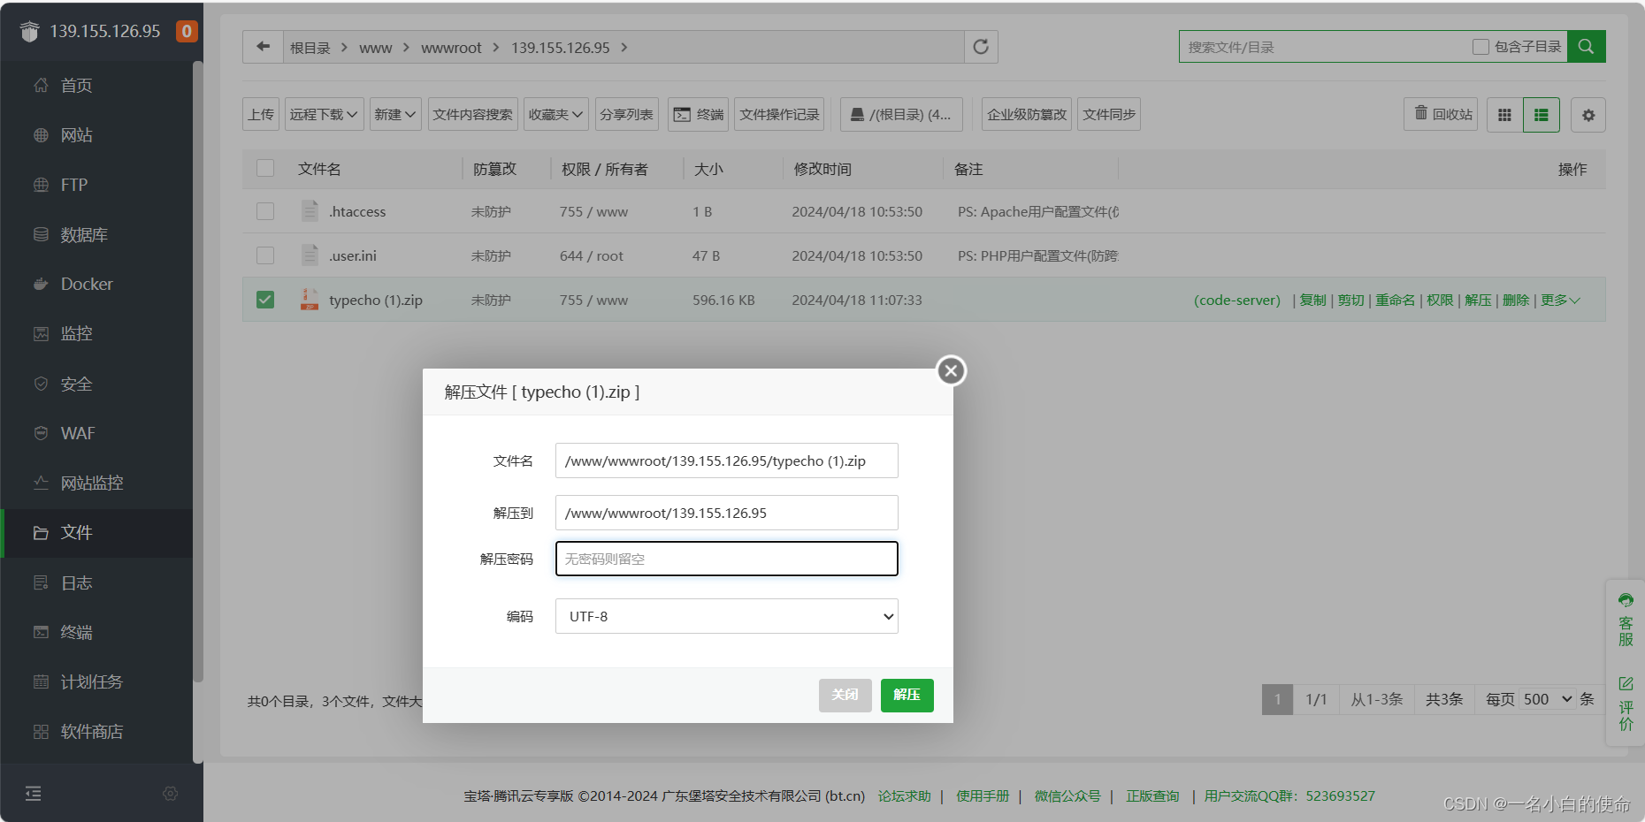
Task: Close the extract dialog with X icon
Action: pyautogui.click(x=951, y=370)
